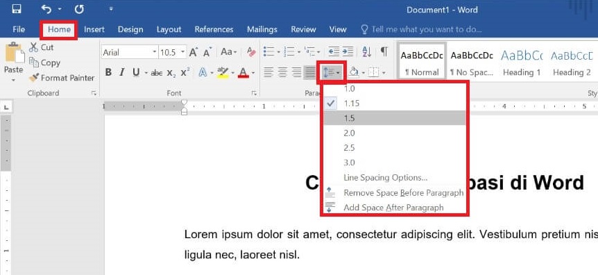Viewport: 598px width, 275px height.
Task: Align text left
Action: [x=269, y=72]
